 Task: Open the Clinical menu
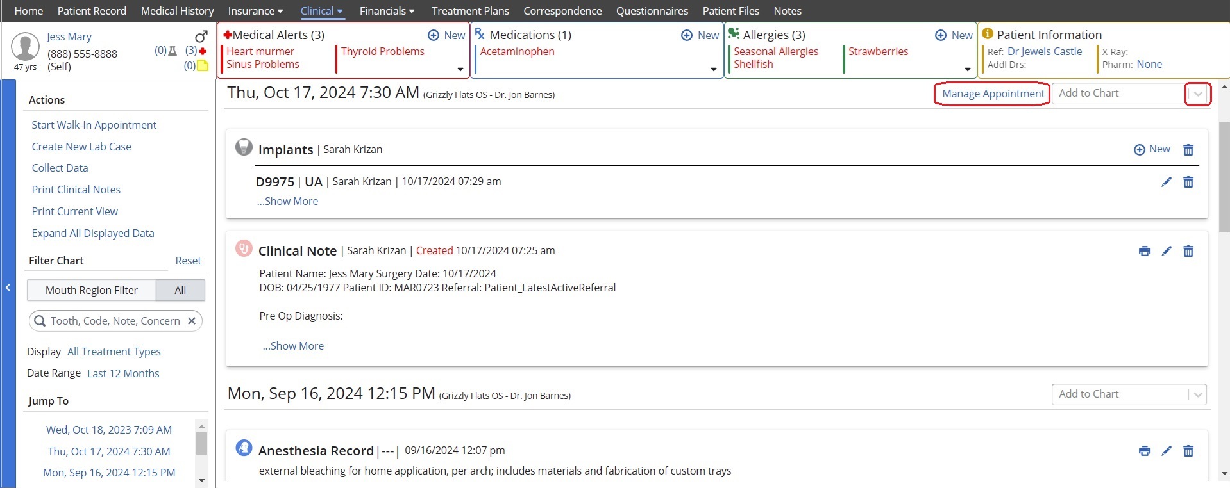pos(321,11)
